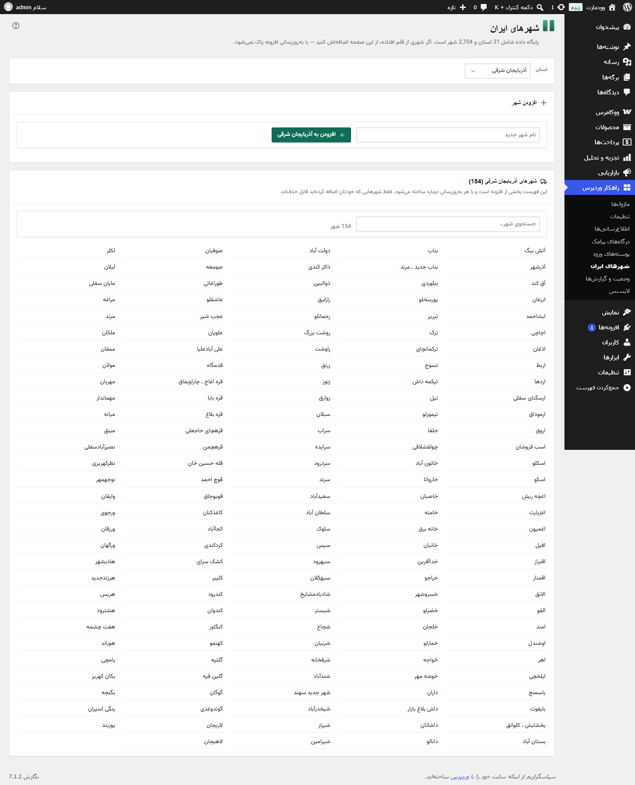Click the Users icon in sidebar

pyautogui.click(x=627, y=342)
